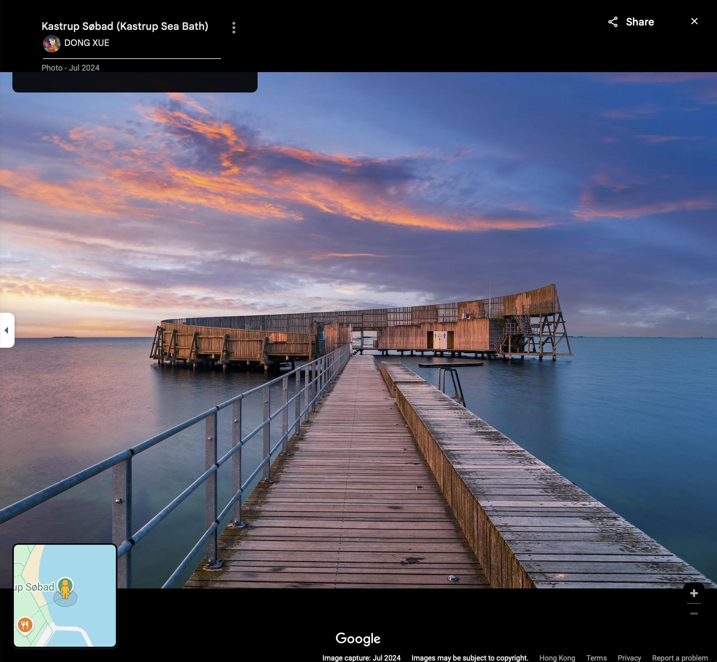This screenshot has width=717, height=662.
Task: Click the Hong Kong region link
Action: (557, 658)
